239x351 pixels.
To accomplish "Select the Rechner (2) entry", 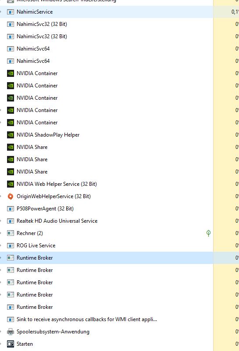I will pyautogui.click(x=30, y=233).
